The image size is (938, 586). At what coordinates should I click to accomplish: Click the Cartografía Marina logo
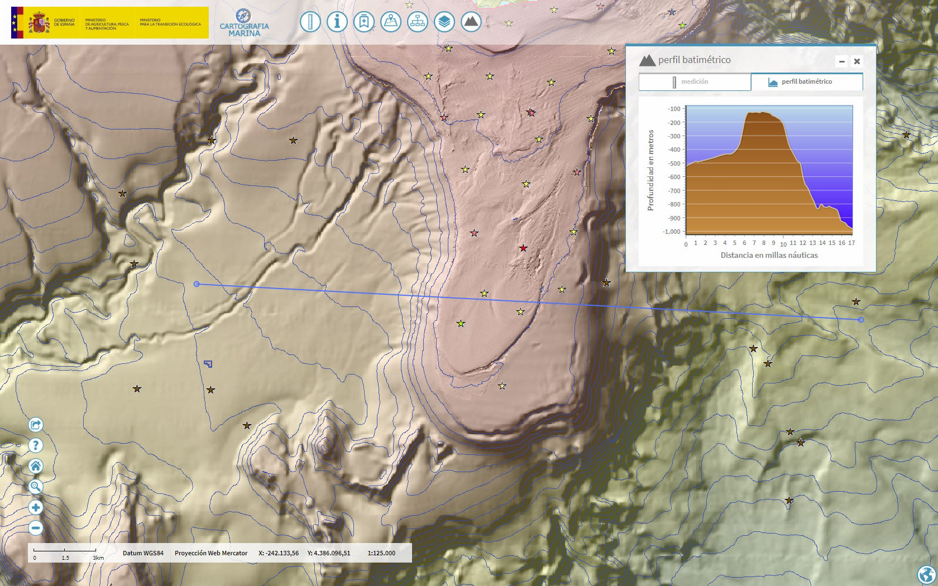pos(244,23)
